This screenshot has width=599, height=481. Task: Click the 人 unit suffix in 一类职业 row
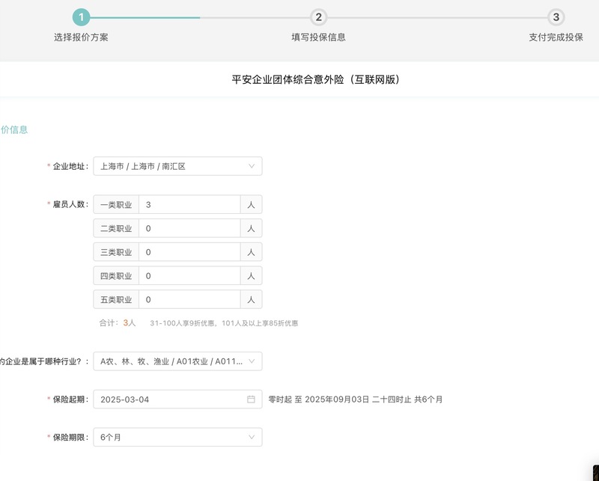click(x=251, y=205)
